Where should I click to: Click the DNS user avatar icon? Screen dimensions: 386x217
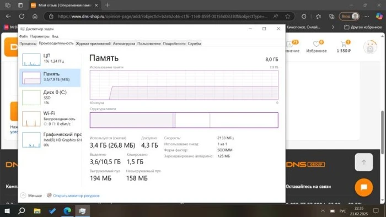370,47
